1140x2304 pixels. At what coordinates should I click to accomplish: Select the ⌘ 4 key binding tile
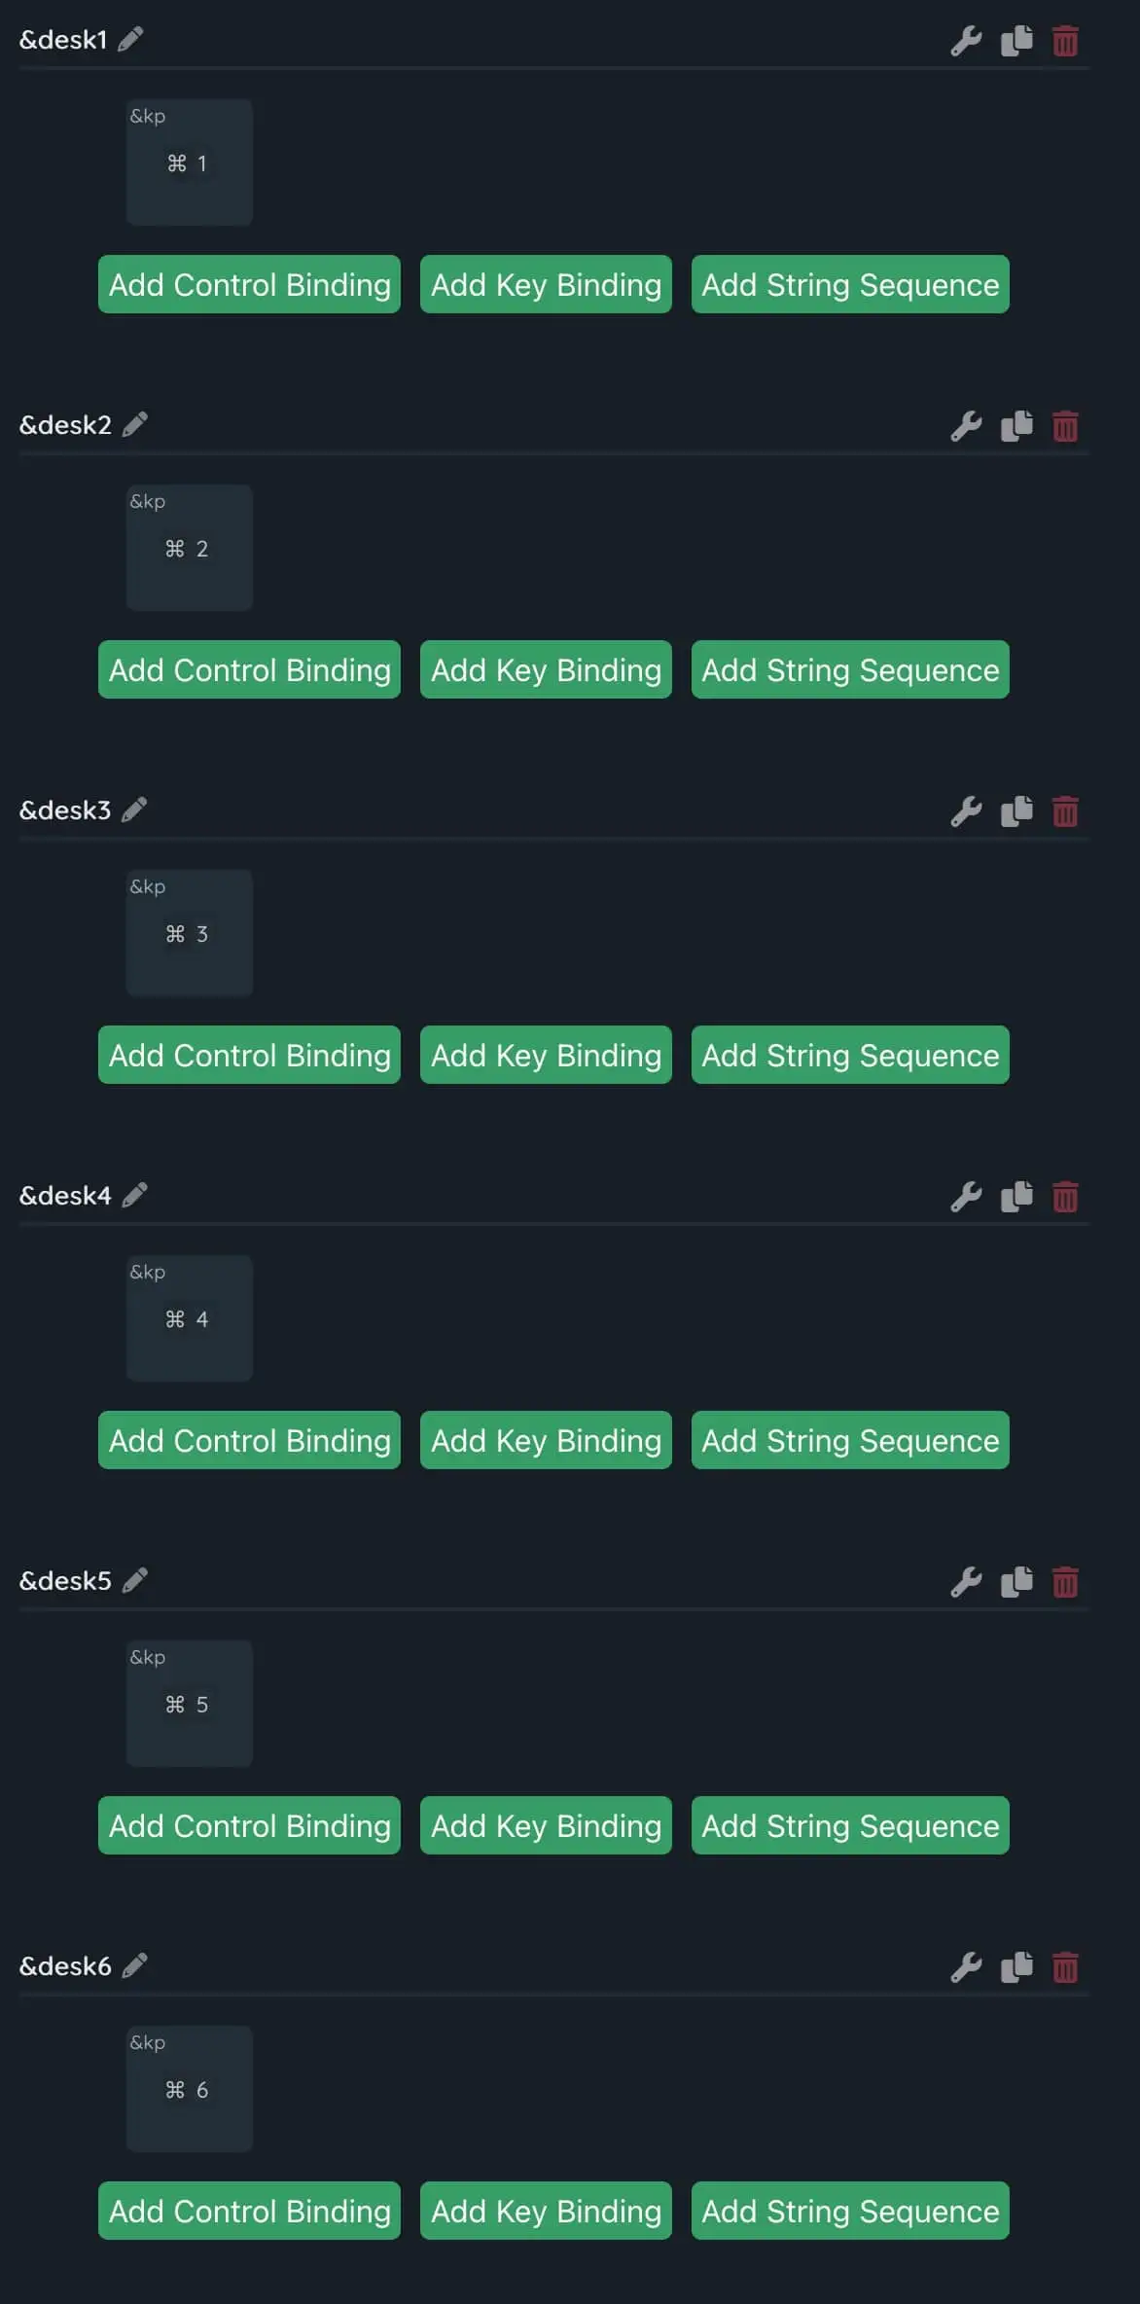click(x=190, y=1318)
